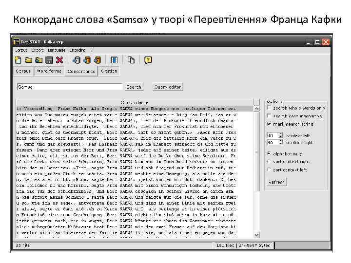Screen dimensions: 351x263
Task: Select sort context right radio button
Action: (x=269, y=162)
